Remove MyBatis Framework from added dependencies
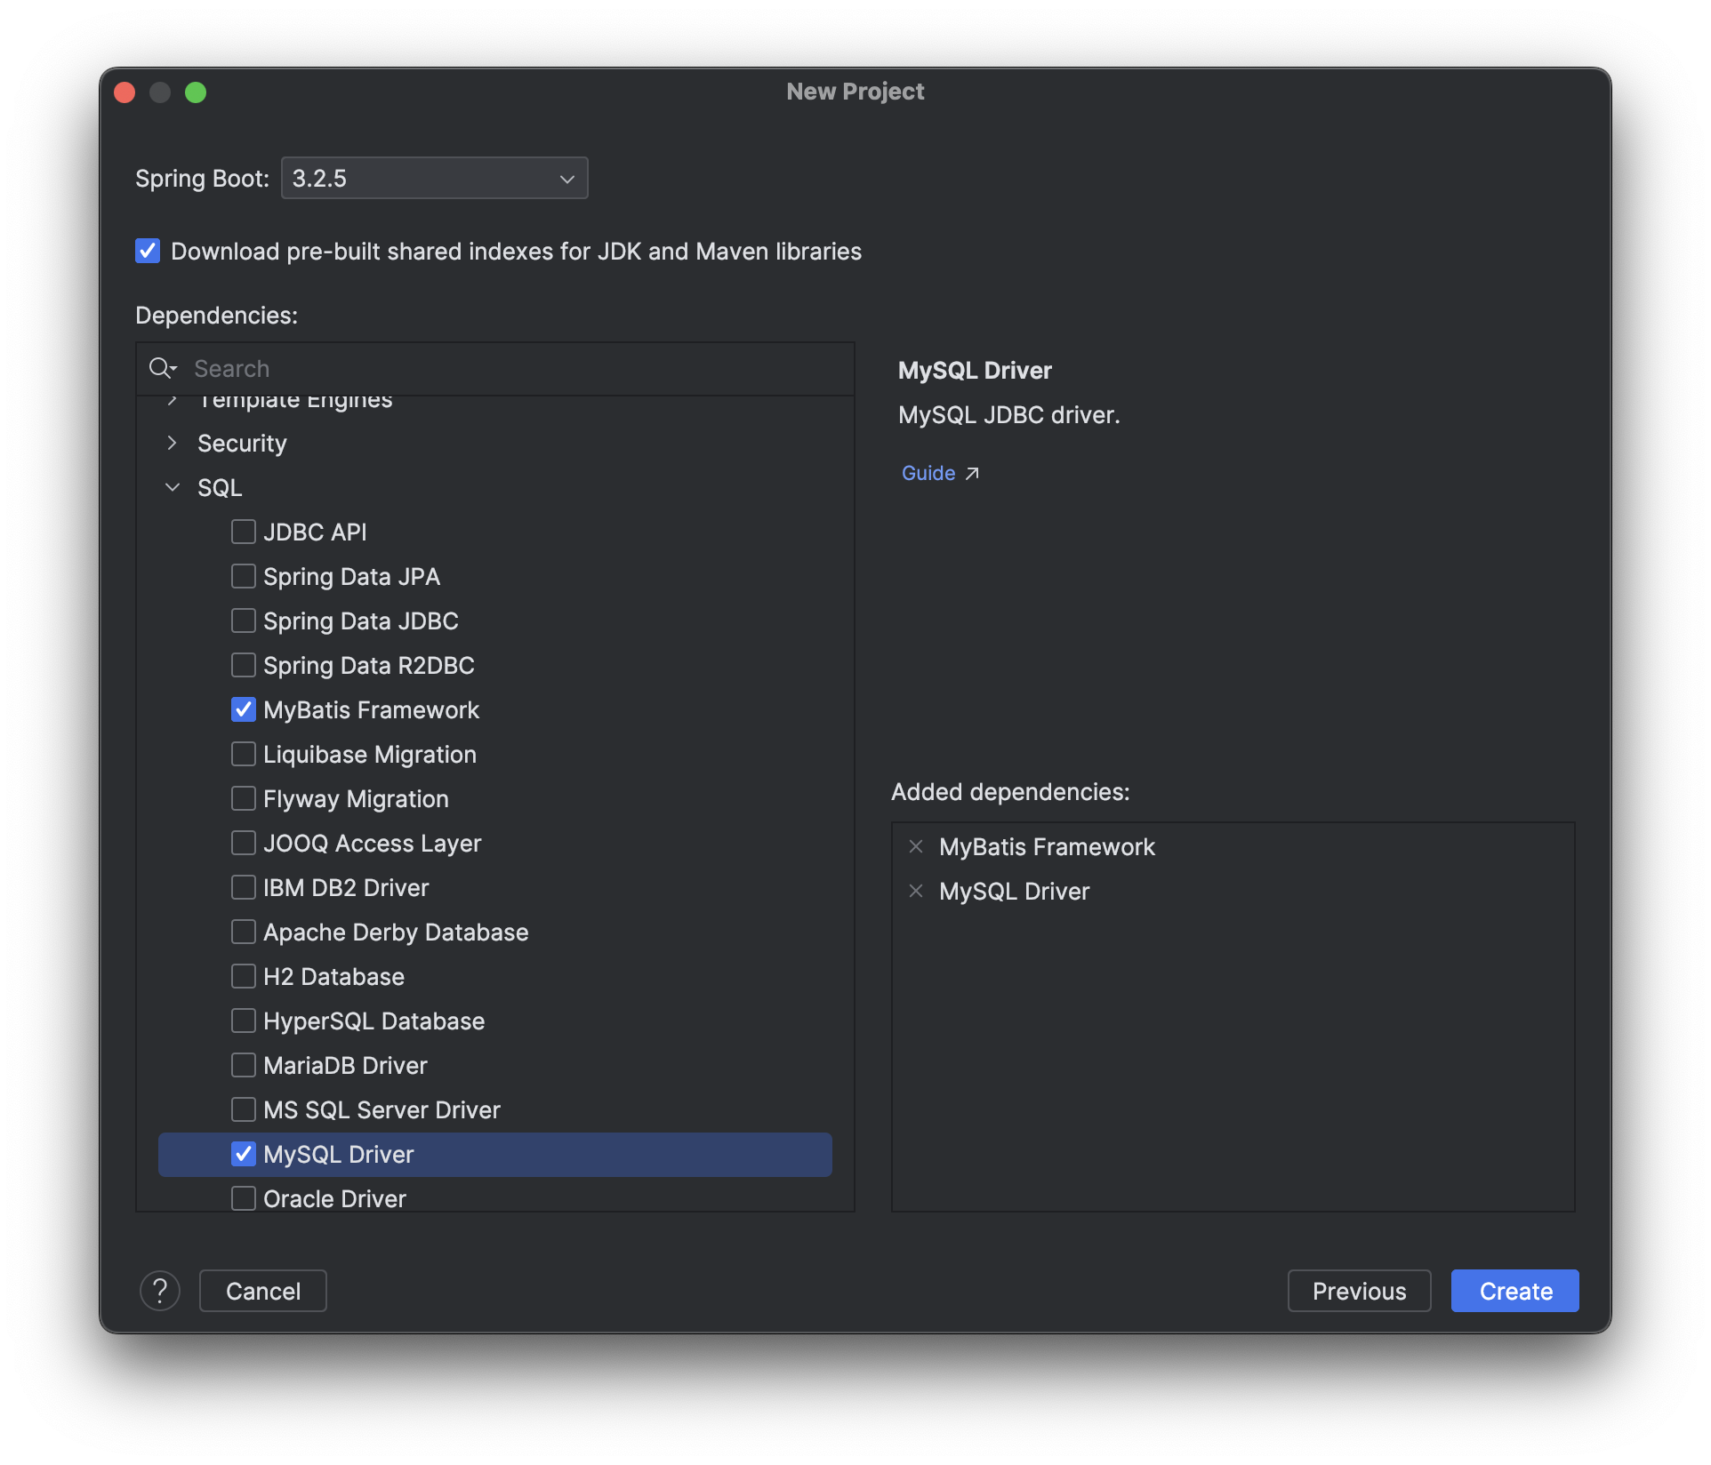This screenshot has height=1465, width=1711. [916, 846]
